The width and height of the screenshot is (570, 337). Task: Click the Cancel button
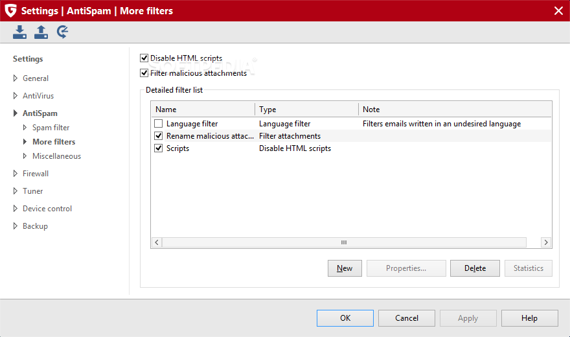[x=406, y=318]
